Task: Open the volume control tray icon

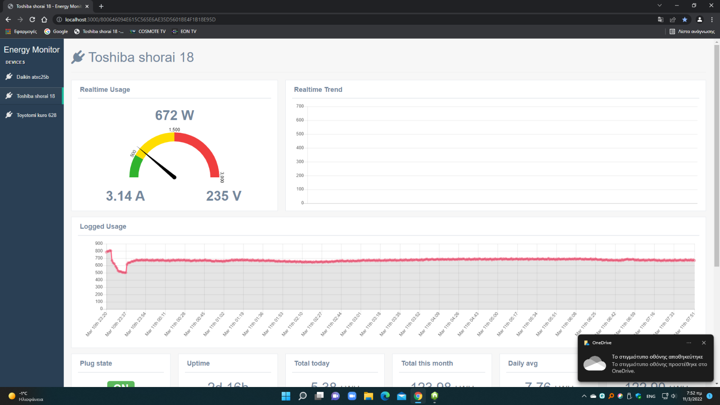Action: click(x=674, y=396)
